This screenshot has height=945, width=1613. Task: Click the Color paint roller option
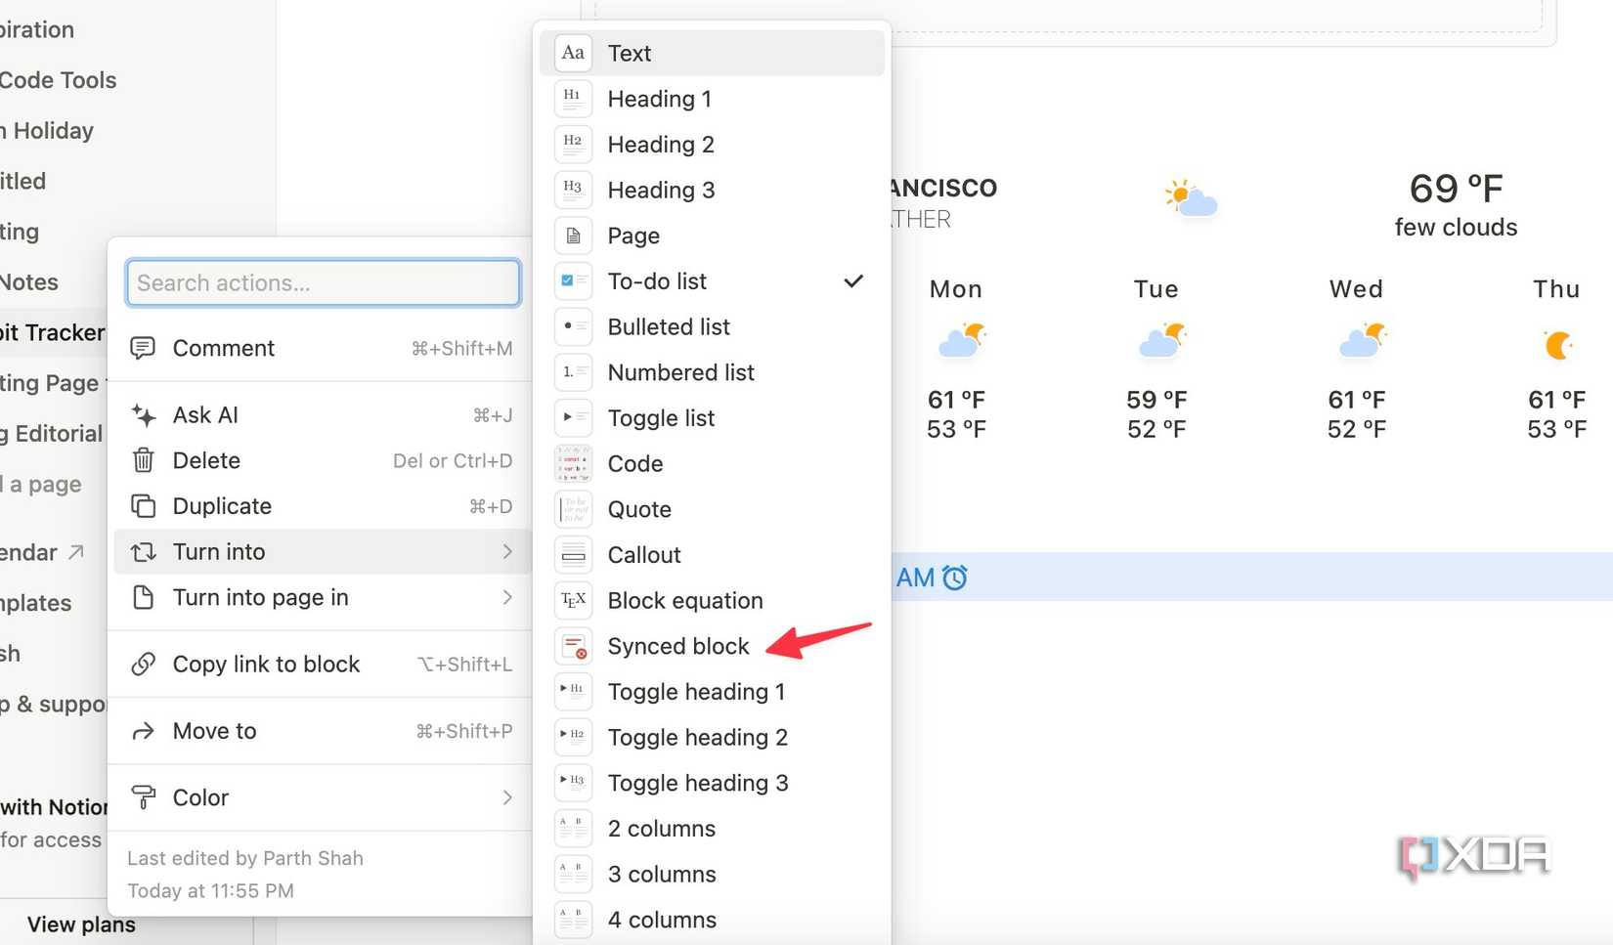(144, 797)
